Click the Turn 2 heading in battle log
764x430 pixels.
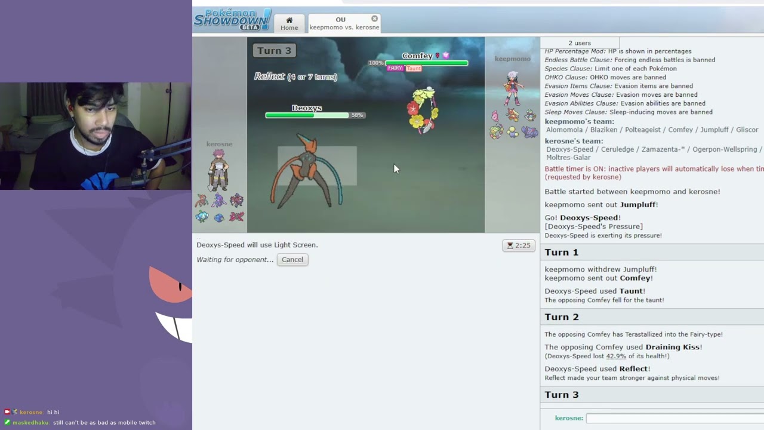[x=561, y=317]
